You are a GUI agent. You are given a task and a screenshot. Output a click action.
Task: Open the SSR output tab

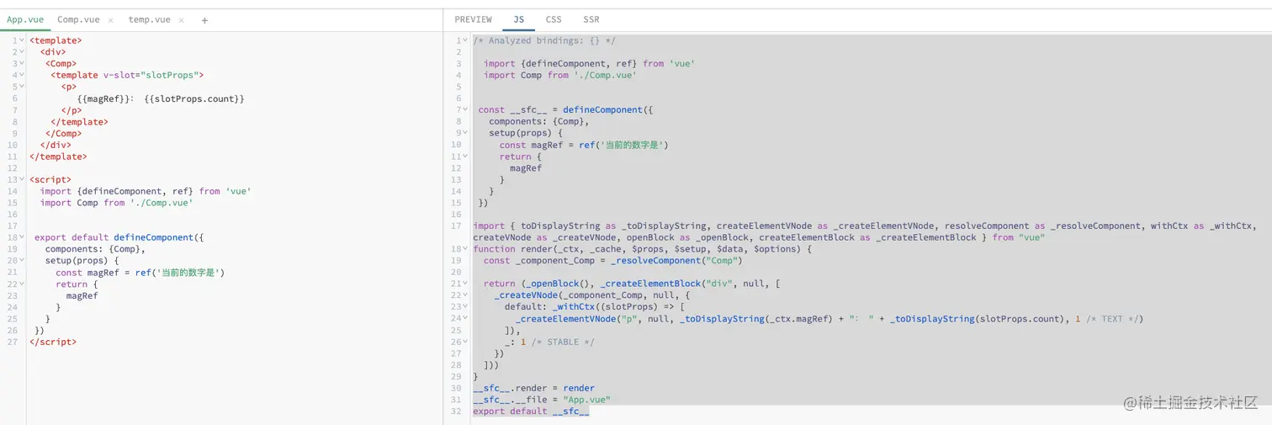(591, 19)
